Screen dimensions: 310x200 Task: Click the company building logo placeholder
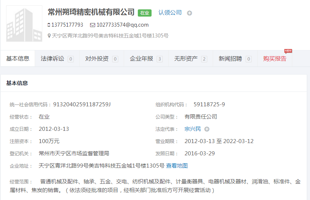(x=24, y=24)
